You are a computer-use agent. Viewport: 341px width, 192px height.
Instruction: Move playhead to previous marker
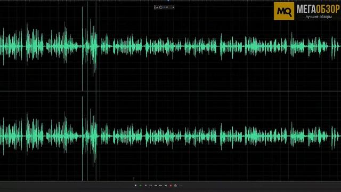(150, 186)
